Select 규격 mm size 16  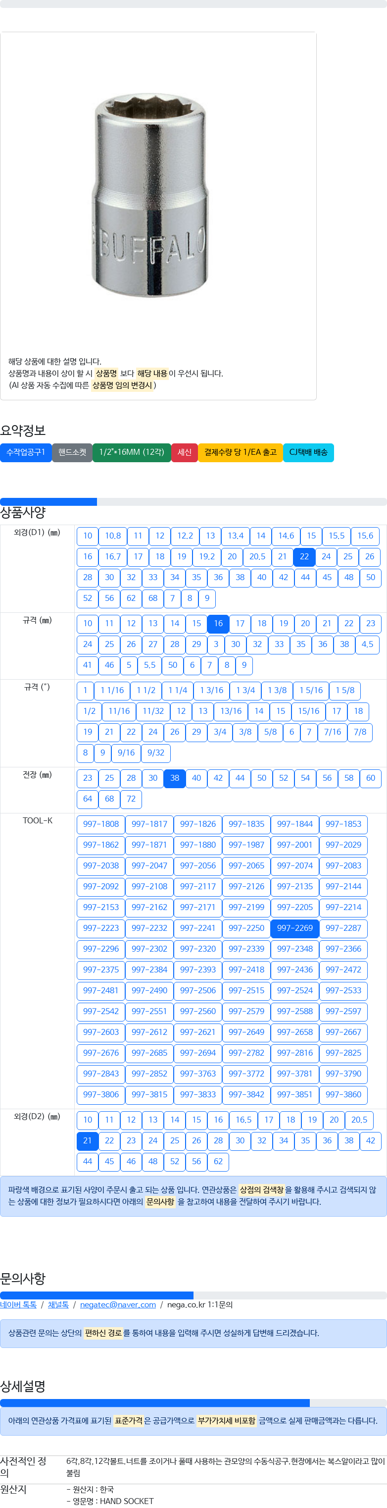218,623
